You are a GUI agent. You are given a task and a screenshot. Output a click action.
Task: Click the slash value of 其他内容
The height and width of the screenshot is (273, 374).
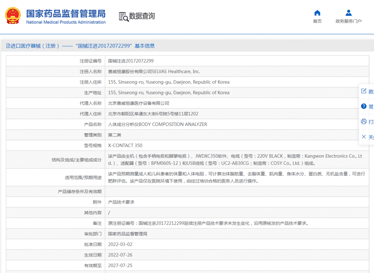click(x=109, y=213)
